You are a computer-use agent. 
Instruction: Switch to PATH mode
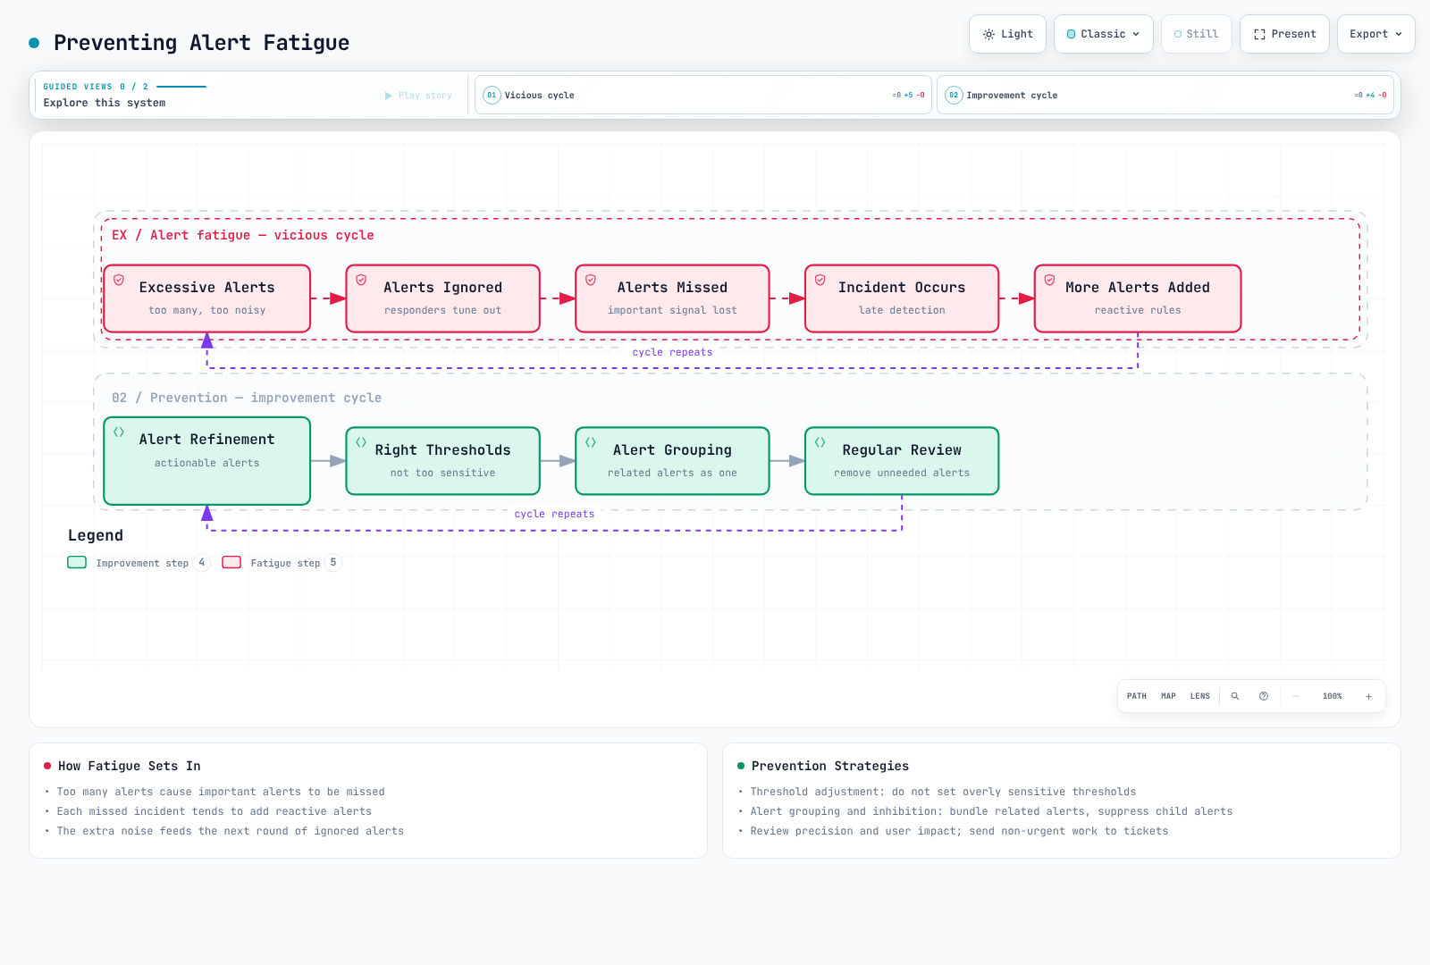pyautogui.click(x=1137, y=696)
